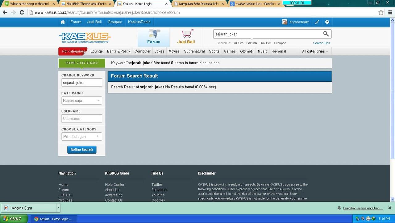
Task: Click KaskusRadio in top bar
Action: (139, 22)
